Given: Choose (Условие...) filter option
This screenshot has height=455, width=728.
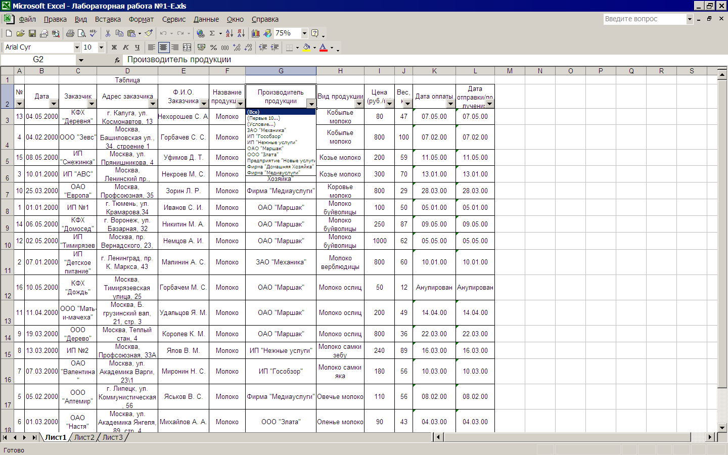Looking at the screenshot, I should 281,124.
